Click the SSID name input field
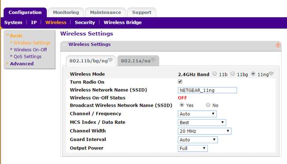The image size is (287, 164). [x=207, y=90]
